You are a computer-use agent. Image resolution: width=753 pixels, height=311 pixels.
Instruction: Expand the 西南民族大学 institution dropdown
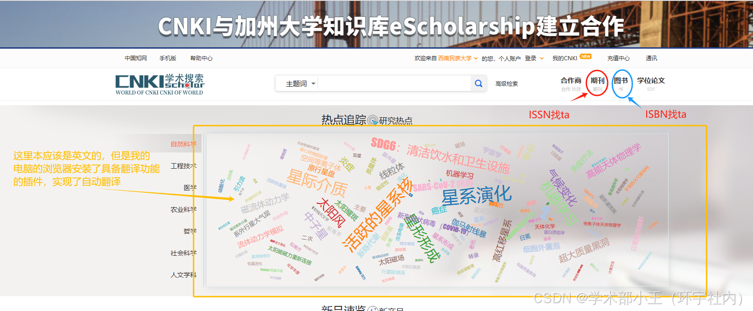click(x=476, y=58)
